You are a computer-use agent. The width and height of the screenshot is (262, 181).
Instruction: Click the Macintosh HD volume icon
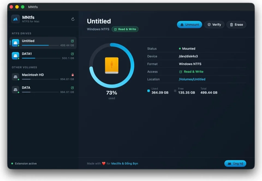pyautogui.click(x=16, y=77)
